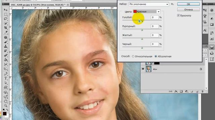Open the preset options menu icon

click(172, 4)
